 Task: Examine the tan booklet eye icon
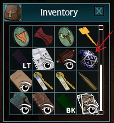[x=25, y=87]
